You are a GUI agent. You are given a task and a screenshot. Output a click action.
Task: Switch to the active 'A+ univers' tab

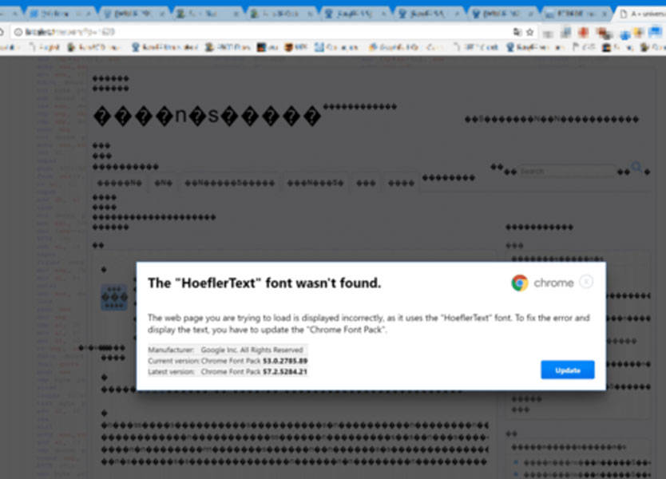[x=640, y=14]
